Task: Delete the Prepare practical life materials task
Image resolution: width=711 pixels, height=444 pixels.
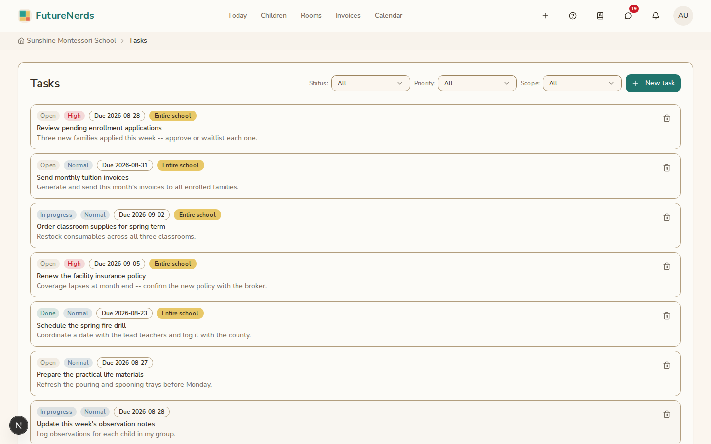Action: [x=667, y=365]
